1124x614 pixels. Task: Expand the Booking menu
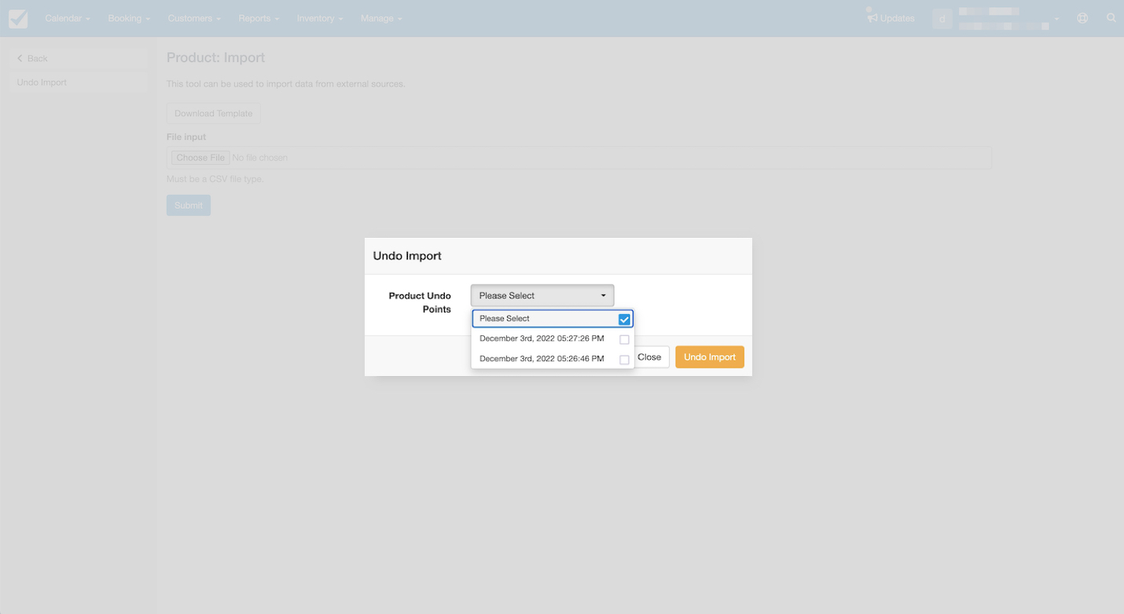tap(129, 18)
